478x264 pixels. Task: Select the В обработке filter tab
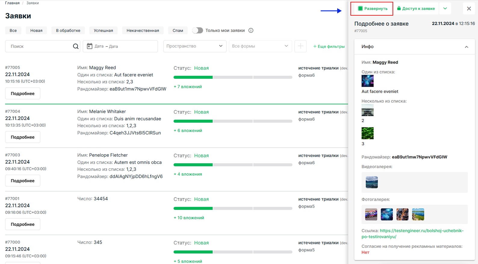pos(68,30)
